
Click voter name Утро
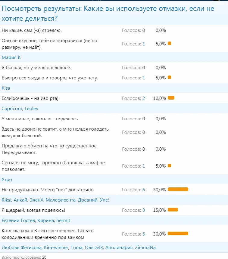7,180
